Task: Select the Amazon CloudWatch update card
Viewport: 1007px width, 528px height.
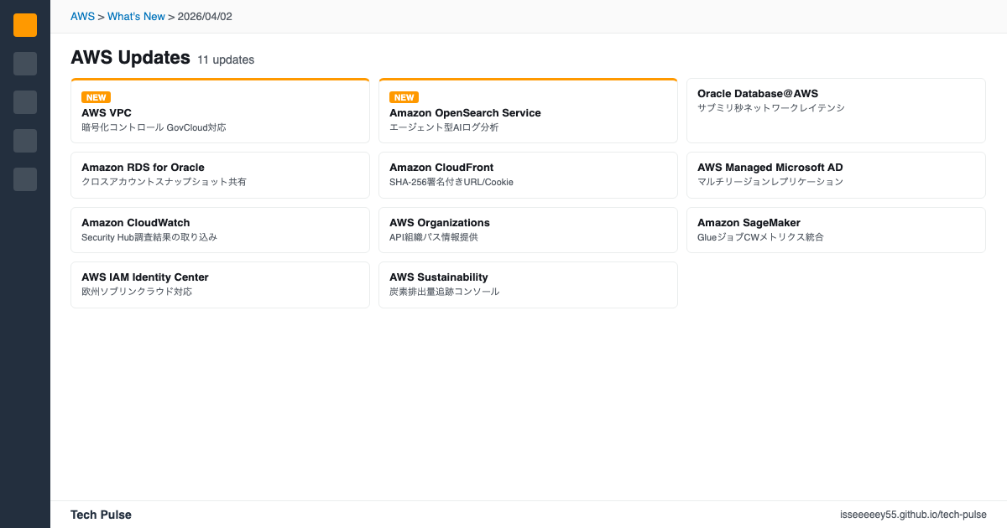Action: 220,230
